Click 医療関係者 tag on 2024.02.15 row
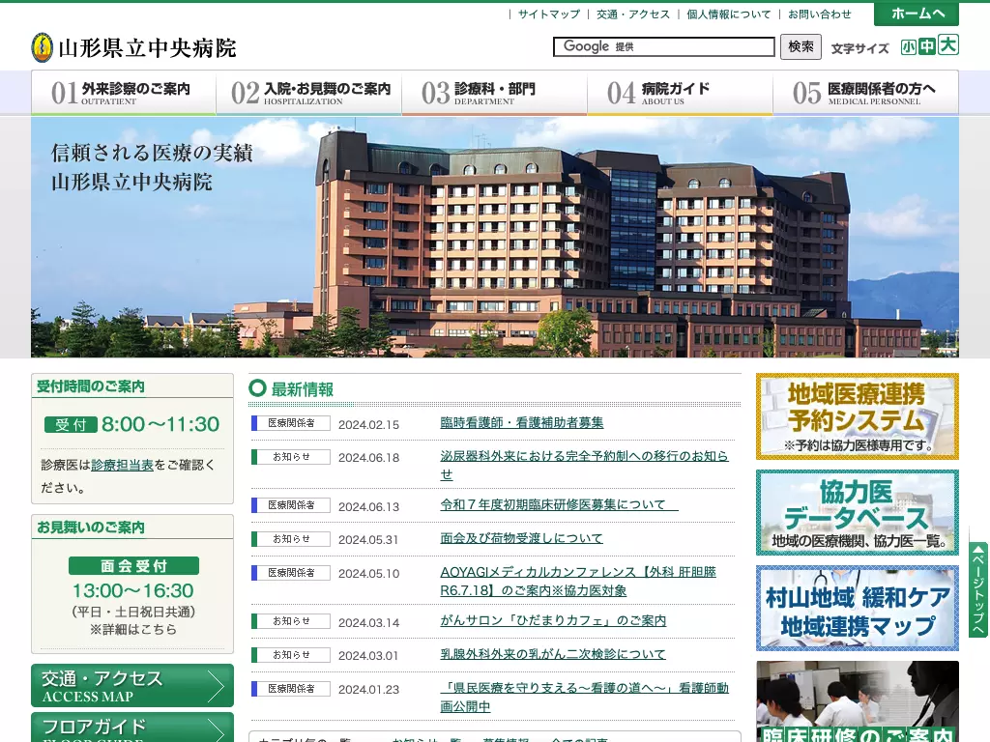This screenshot has width=990, height=742. [290, 423]
